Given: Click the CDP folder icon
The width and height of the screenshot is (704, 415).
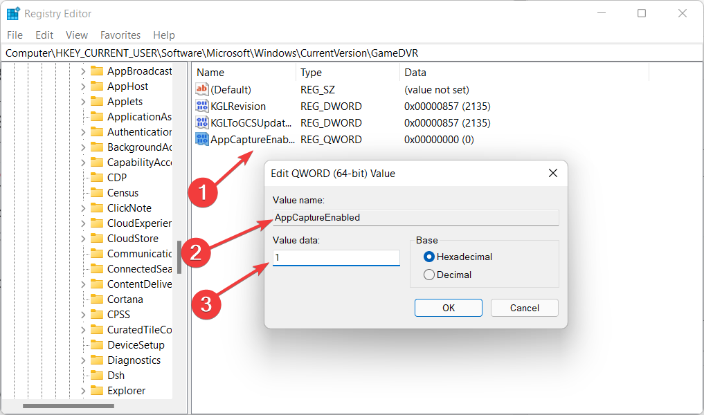Looking at the screenshot, I should [97, 178].
